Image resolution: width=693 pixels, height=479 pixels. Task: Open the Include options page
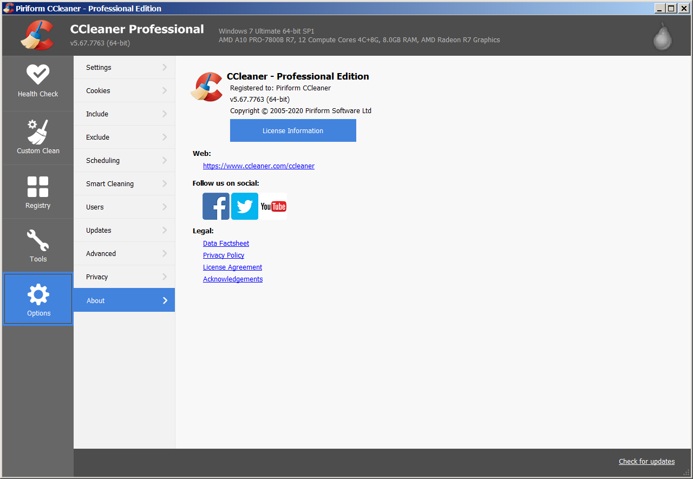click(x=124, y=114)
